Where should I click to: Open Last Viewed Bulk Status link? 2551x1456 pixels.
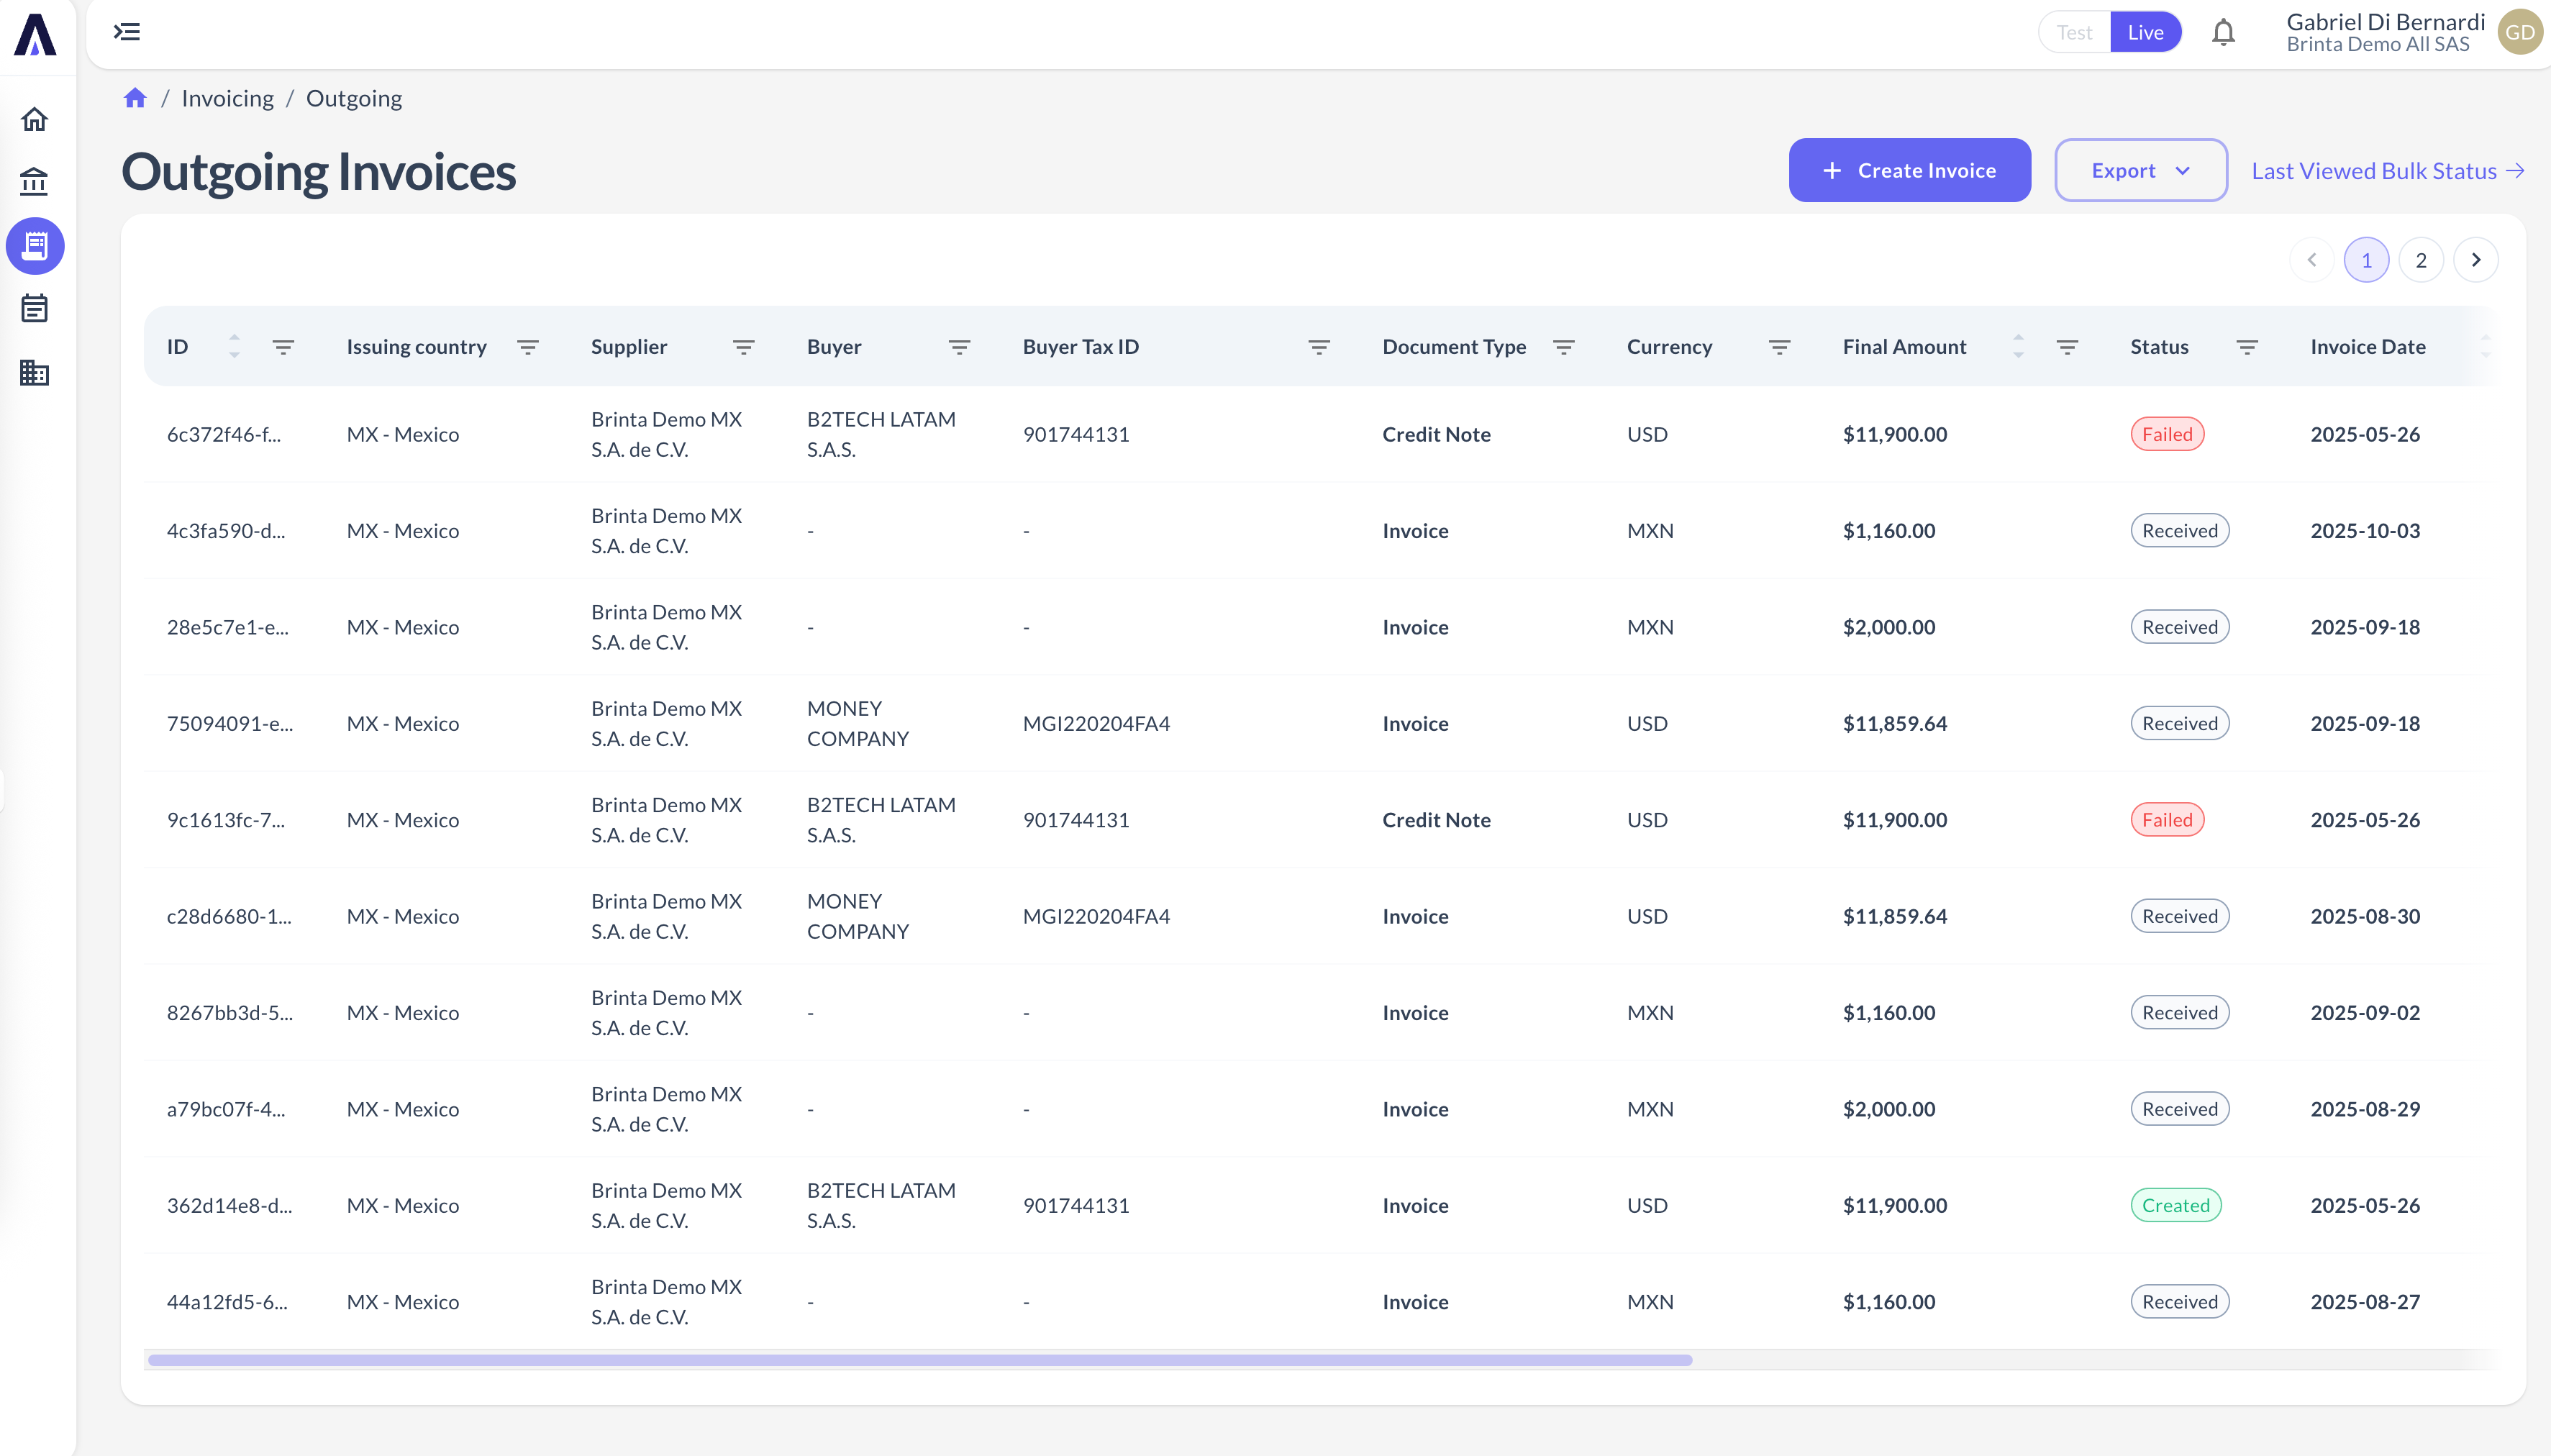coord(2387,171)
